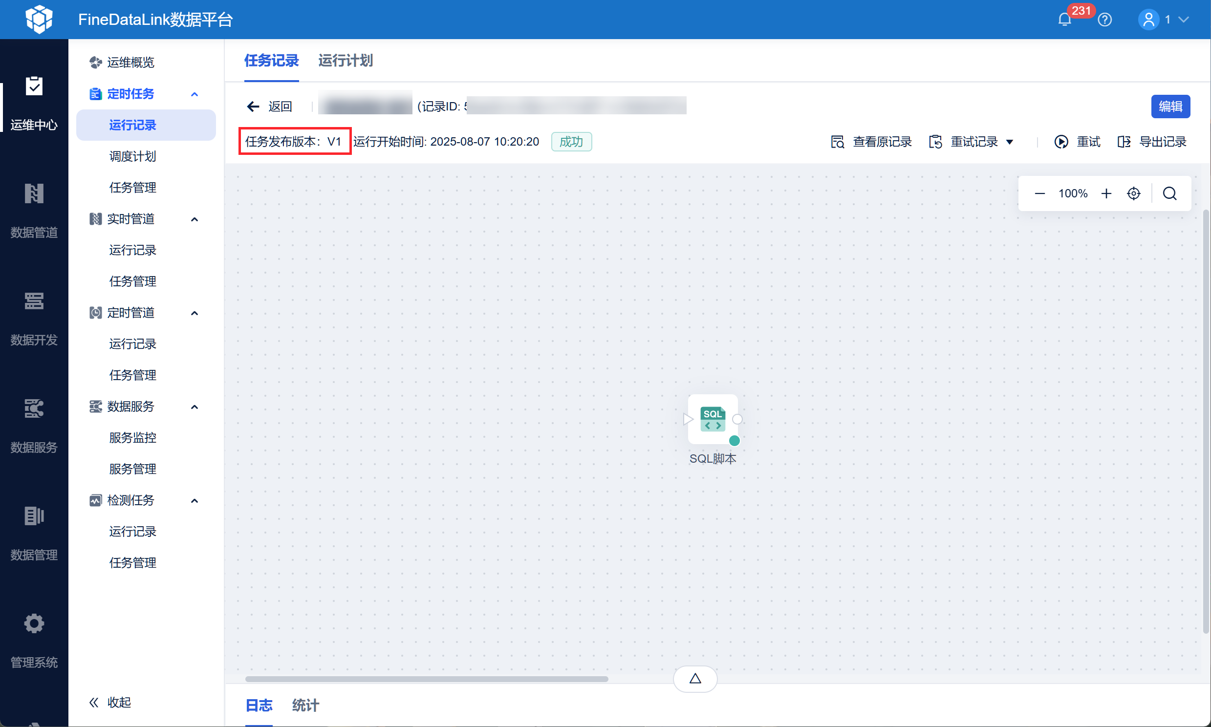The height and width of the screenshot is (727, 1211).
Task: Switch to the 统计 tab
Action: click(x=305, y=706)
